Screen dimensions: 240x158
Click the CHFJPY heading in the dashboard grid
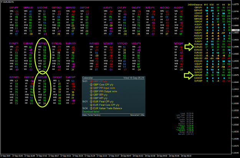[x=122, y=8]
